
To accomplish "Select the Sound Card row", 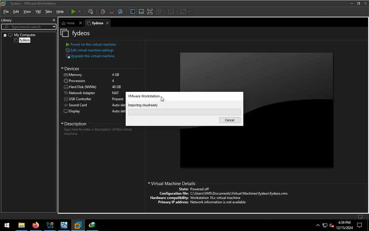I will [x=94, y=105].
